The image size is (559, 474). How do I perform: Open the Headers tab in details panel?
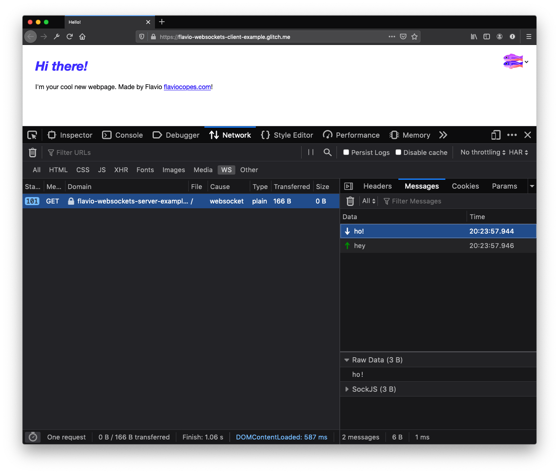[x=377, y=186]
